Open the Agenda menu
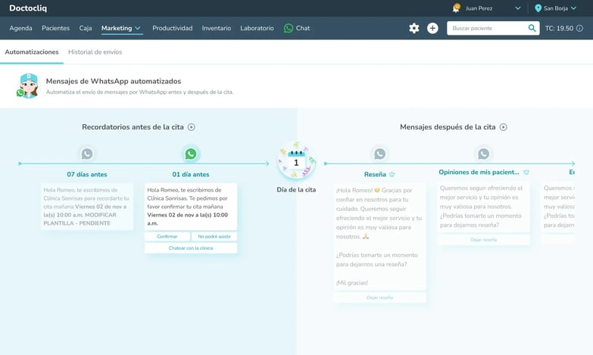The height and width of the screenshot is (355, 593). [x=20, y=28]
